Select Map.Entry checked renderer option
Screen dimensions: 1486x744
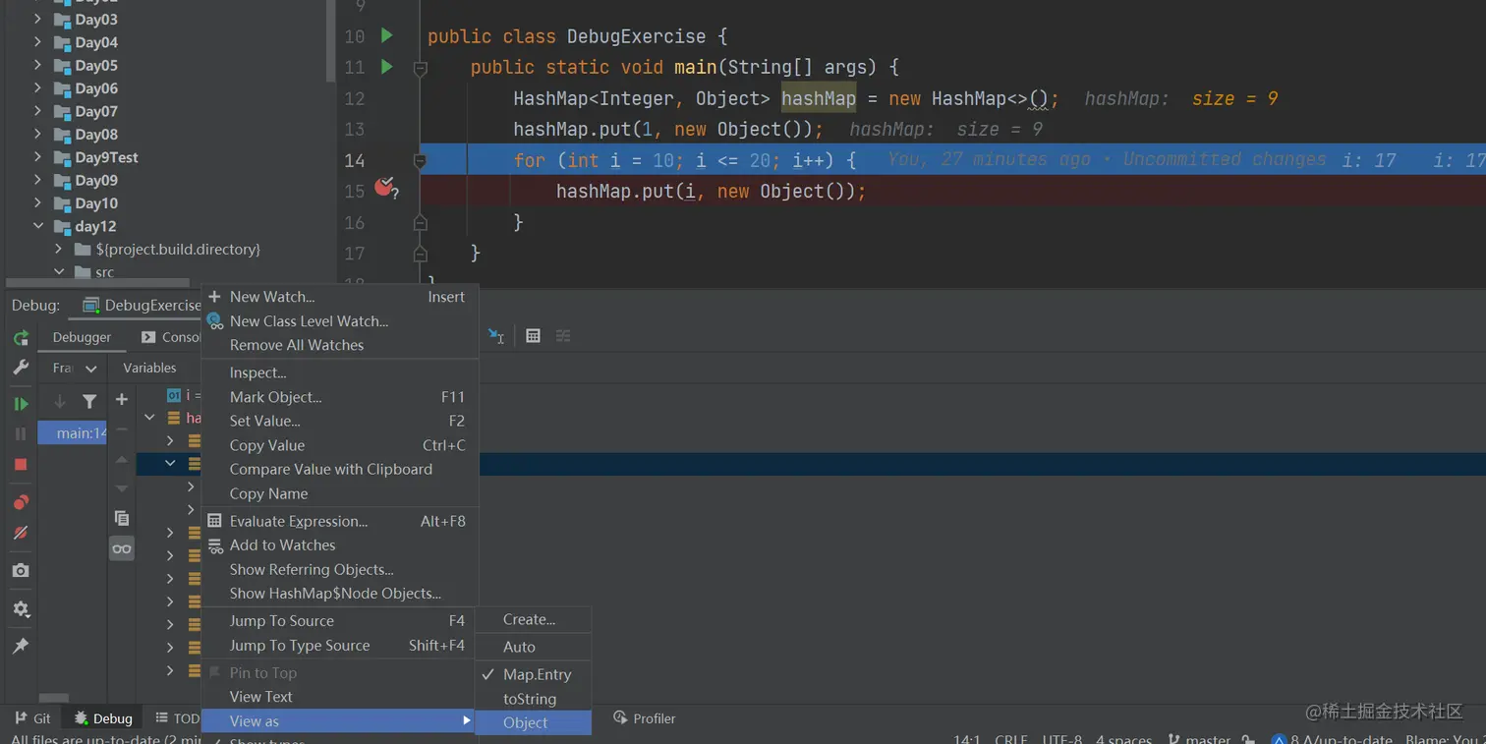pyautogui.click(x=534, y=674)
